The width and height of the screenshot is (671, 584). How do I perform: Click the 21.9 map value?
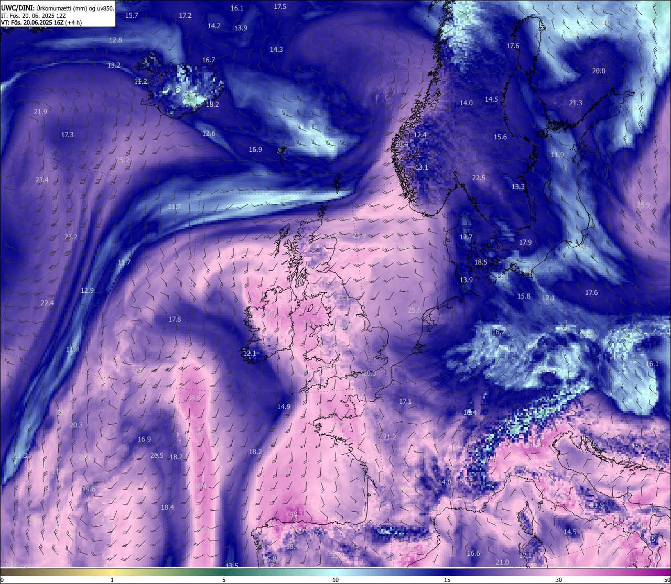tap(40, 112)
